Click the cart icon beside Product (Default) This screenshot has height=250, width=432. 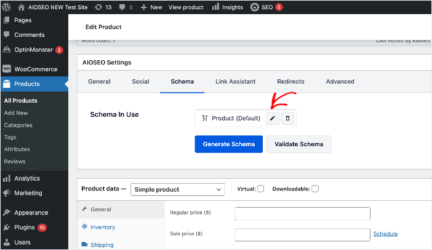click(x=204, y=119)
